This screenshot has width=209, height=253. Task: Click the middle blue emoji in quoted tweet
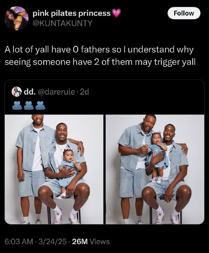coord(29,106)
